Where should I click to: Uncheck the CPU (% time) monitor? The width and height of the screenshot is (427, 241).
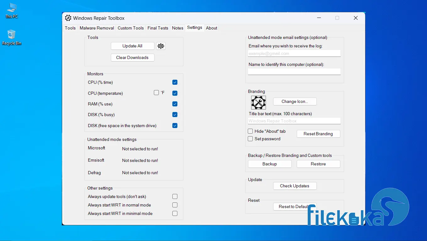coord(175,82)
